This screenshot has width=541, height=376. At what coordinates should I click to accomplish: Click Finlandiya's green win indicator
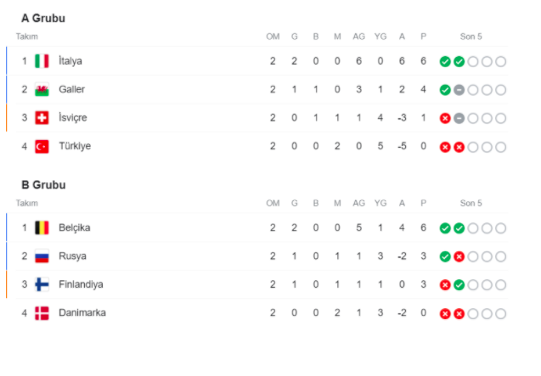459,285
